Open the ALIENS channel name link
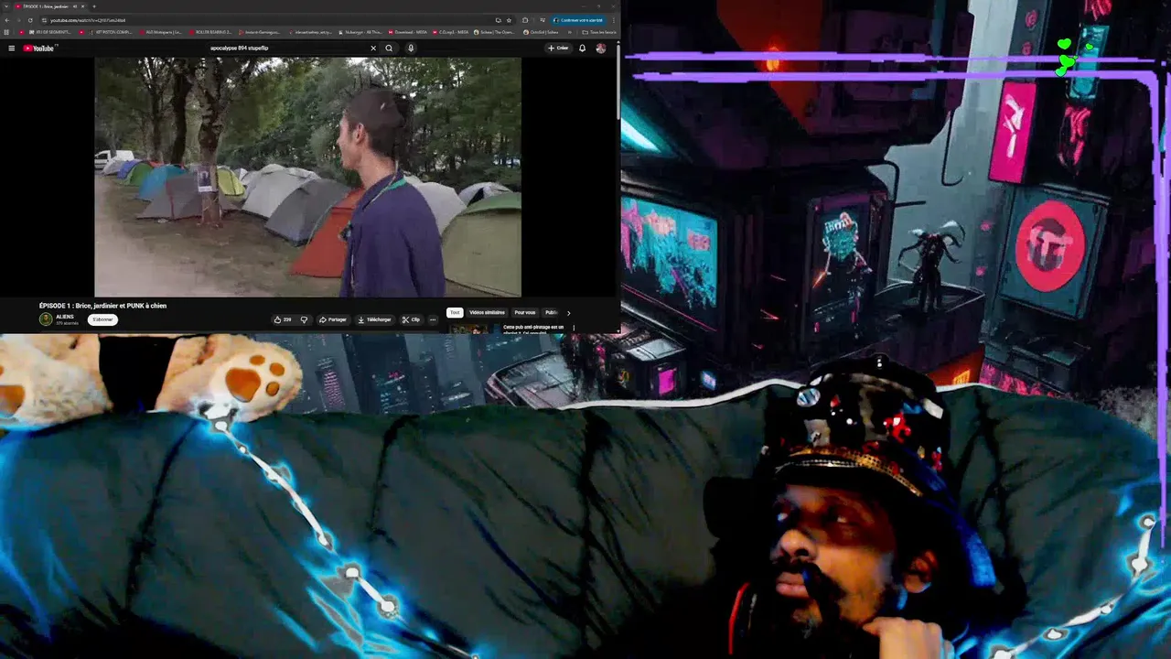 point(65,316)
